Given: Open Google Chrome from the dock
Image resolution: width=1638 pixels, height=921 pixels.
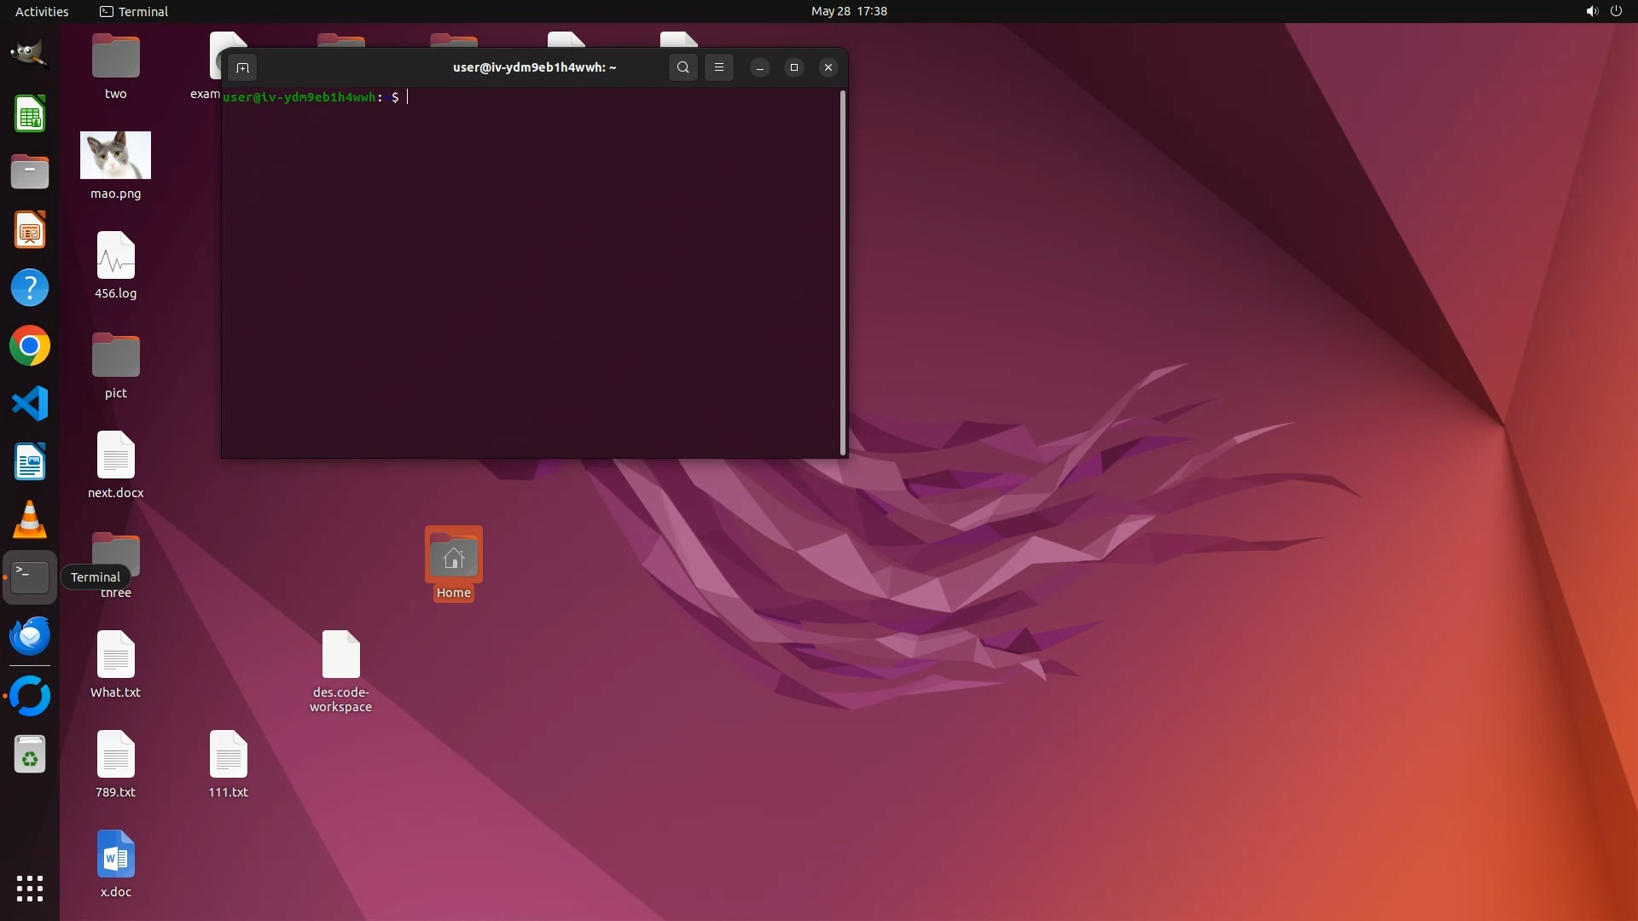Looking at the screenshot, I should coord(30,346).
